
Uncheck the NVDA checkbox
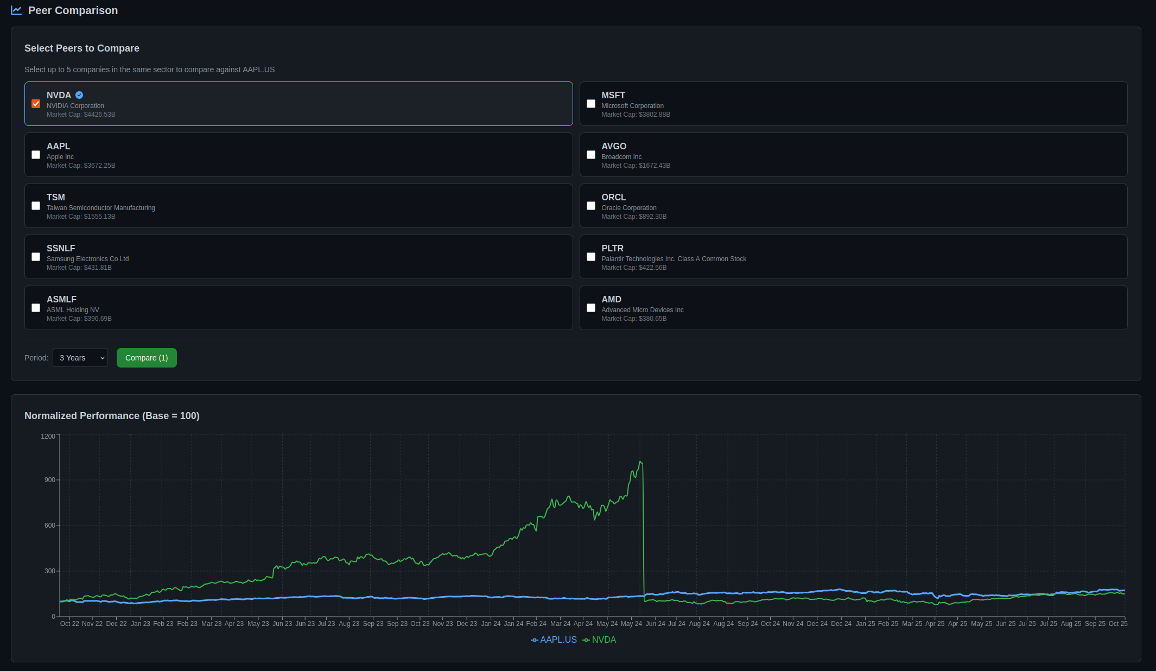tap(36, 104)
